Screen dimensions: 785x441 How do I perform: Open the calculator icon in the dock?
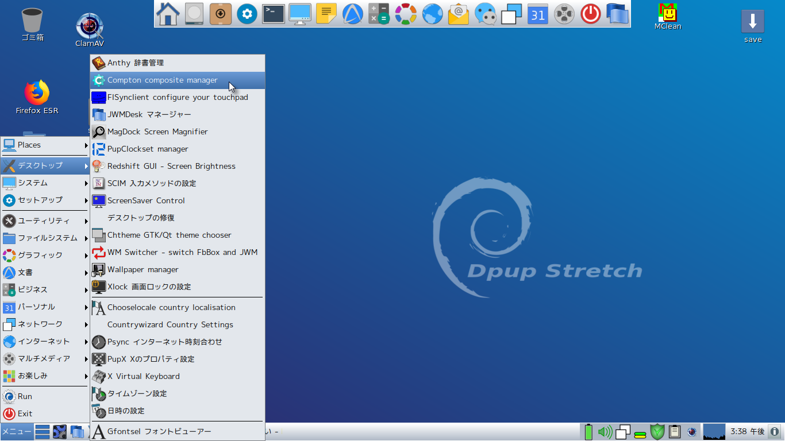click(379, 14)
